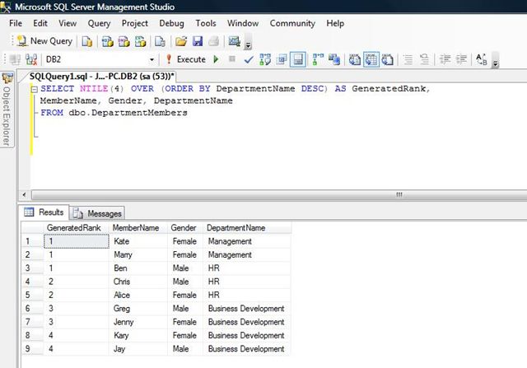This screenshot has width=527, height=368.
Task: Start debugging with the green arrow
Action: click(x=216, y=59)
